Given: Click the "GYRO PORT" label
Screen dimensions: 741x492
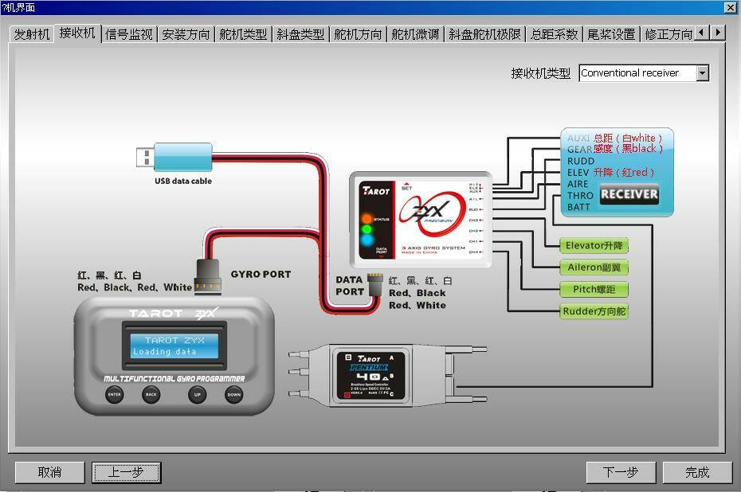Looking at the screenshot, I should 261,275.
